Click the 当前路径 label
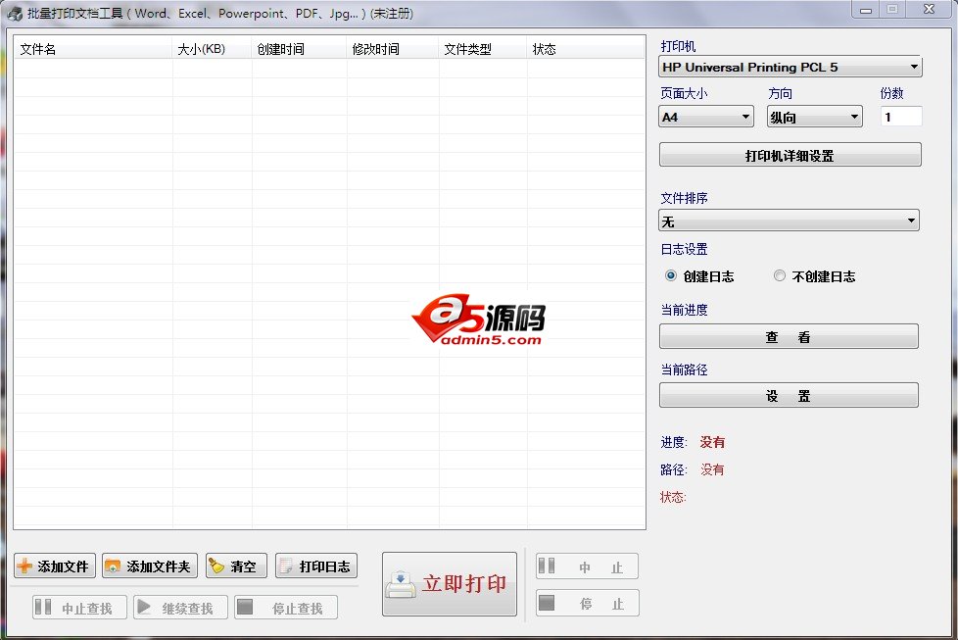Screen dimensions: 958x640 pos(684,369)
